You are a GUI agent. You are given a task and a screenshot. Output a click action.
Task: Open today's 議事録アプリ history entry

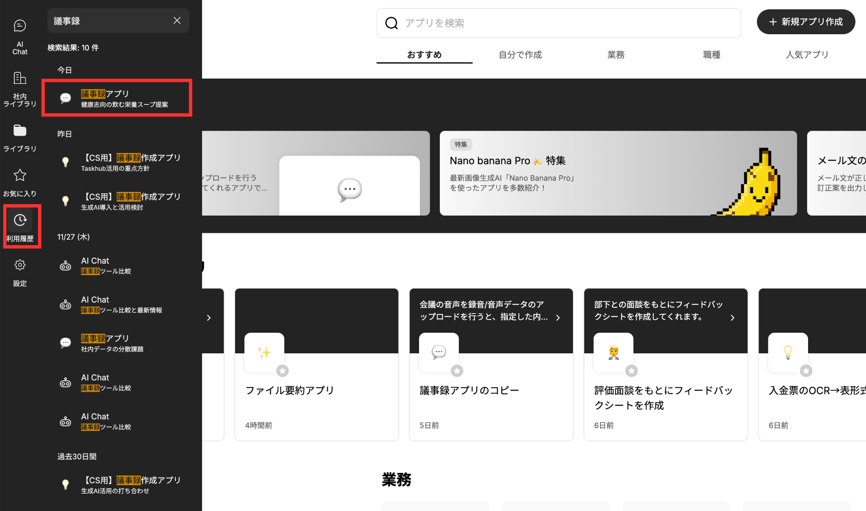point(117,98)
